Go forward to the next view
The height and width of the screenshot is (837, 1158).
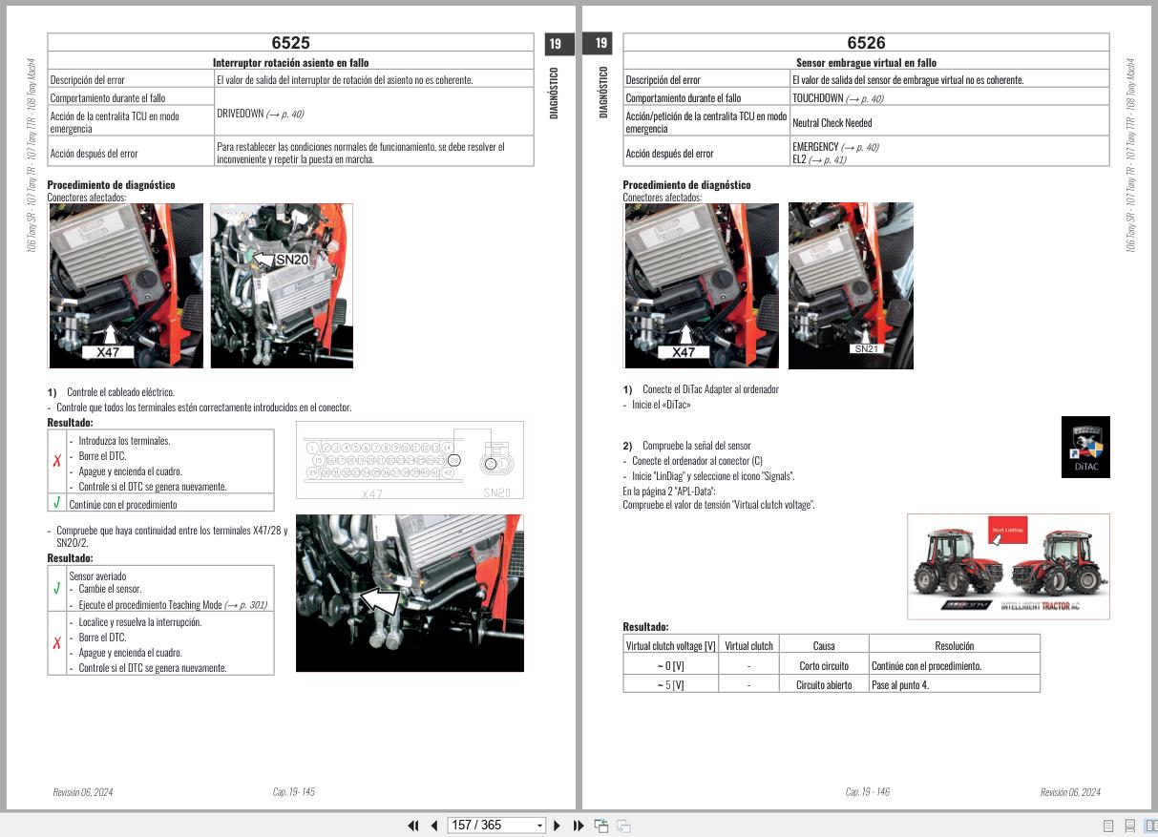pos(624,825)
